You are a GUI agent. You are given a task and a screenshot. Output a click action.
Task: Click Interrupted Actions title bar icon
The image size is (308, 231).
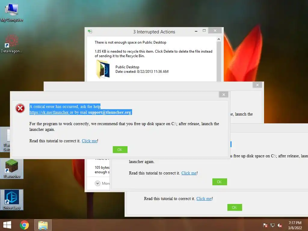(90, 31)
